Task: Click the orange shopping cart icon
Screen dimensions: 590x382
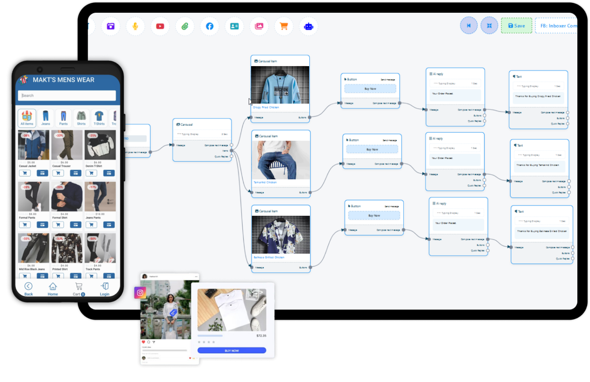Action: pos(284,26)
